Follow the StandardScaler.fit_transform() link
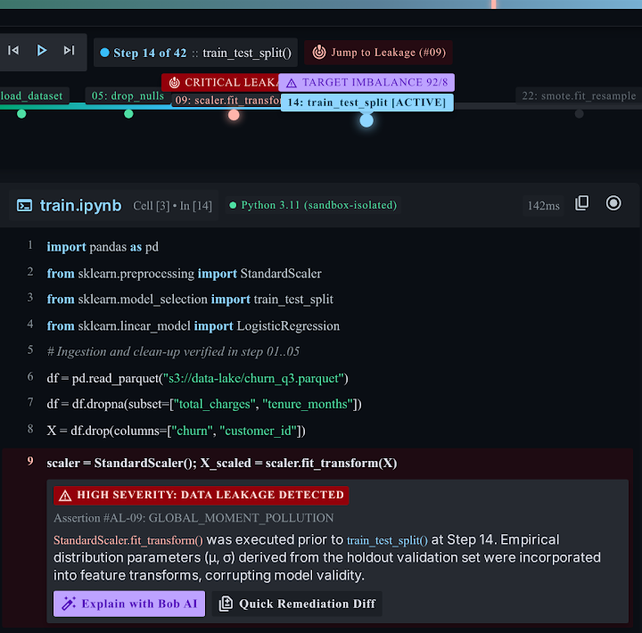Viewport: 642px width, 633px height. click(x=128, y=540)
